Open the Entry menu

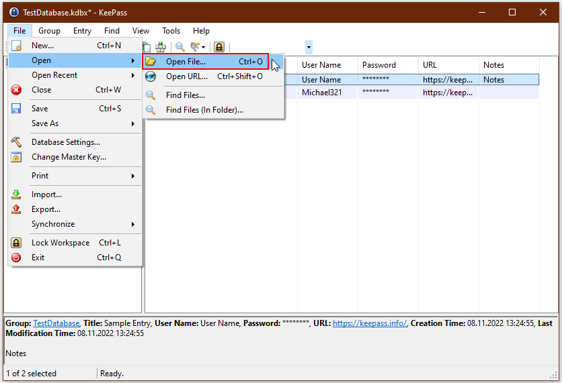82,31
